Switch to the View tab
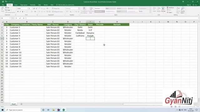 tap(52, 5)
